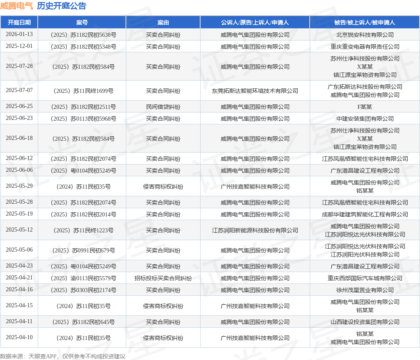Select the date 2025-04-23
Screen dimensions: 420x360
19,265
